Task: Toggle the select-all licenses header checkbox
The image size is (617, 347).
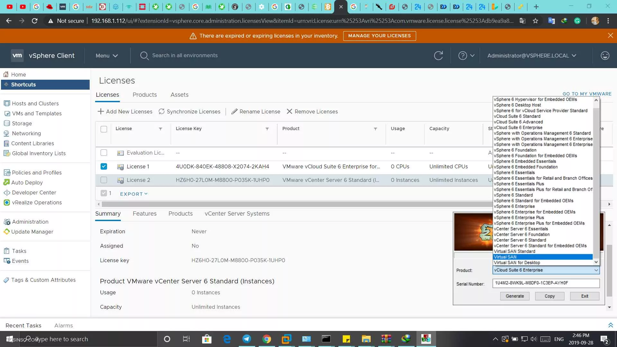Action: tap(103, 129)
